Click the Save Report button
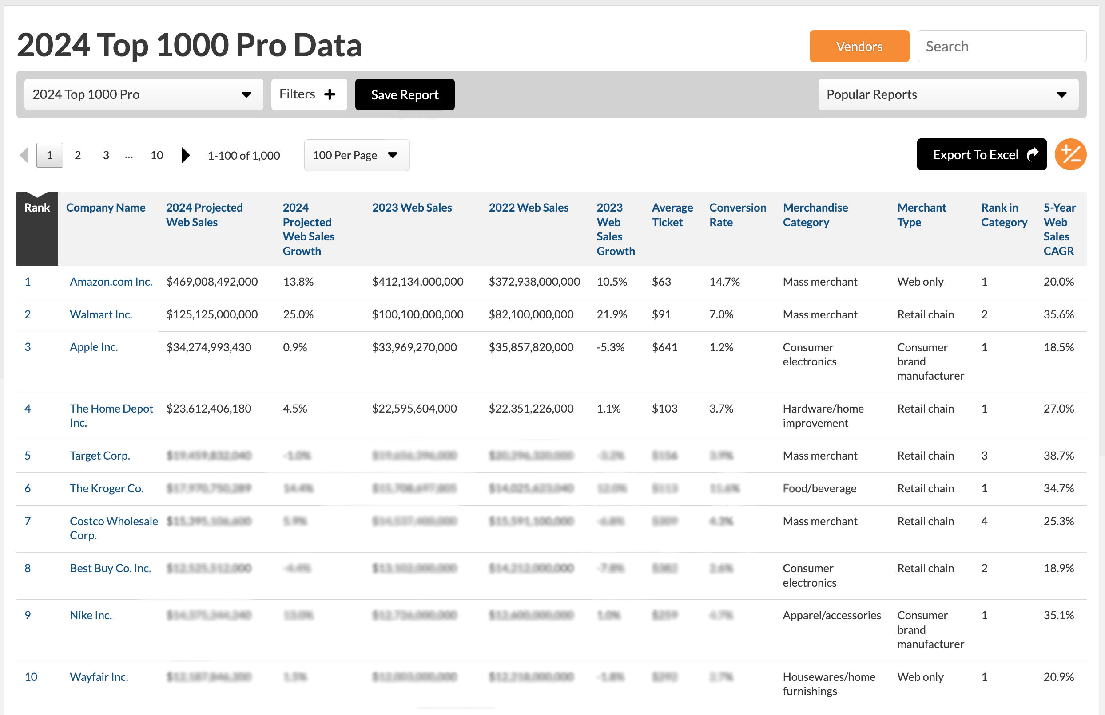The image size is (1105, 715). [x=405, y=94]
